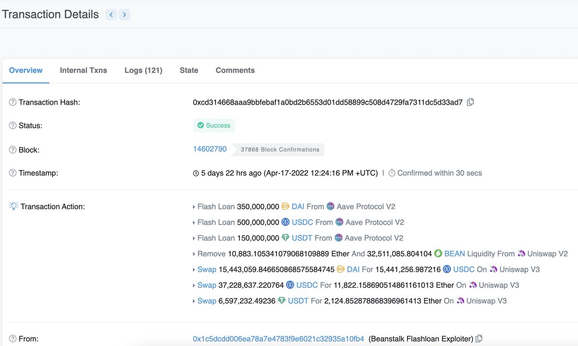This screenshot has width=578, height=346.
Task: Click Aave icon in the USDT flash loan row
Action: tap(339, 238)
